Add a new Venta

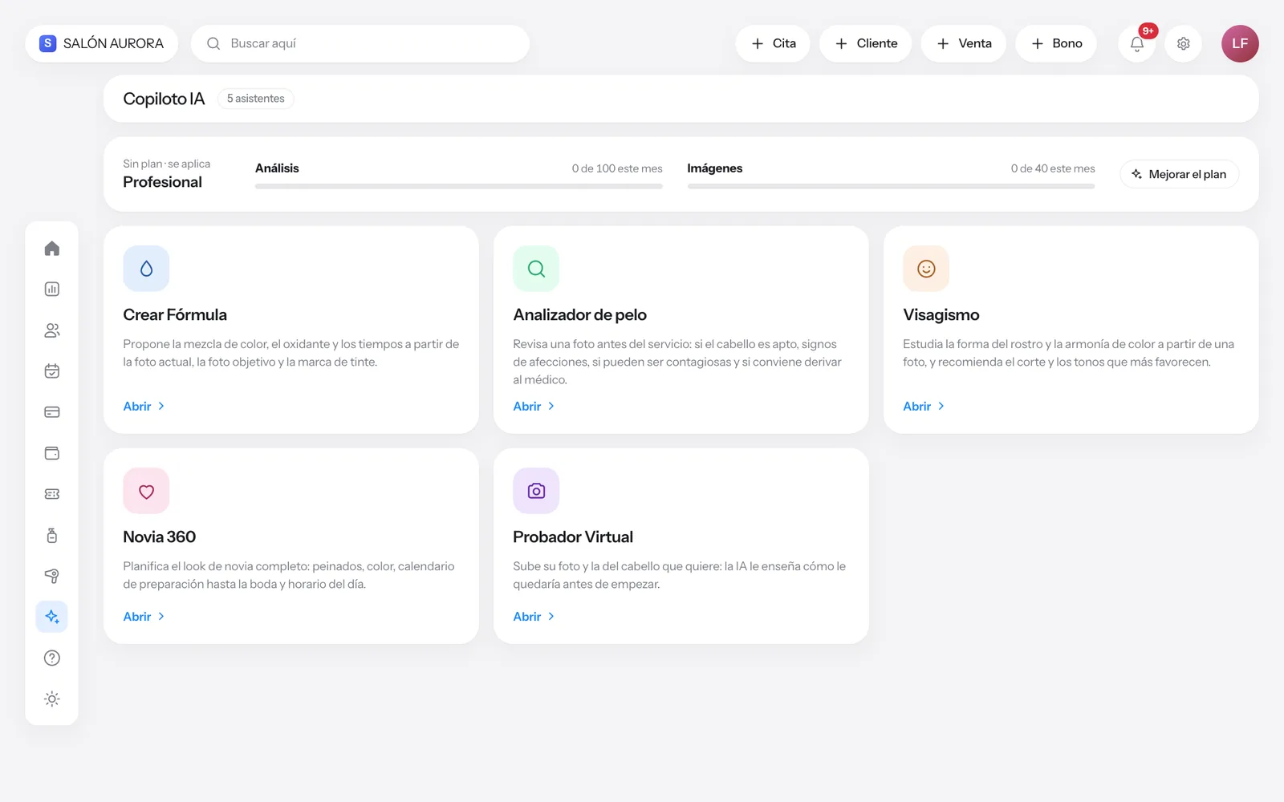[x=964, y=43]
